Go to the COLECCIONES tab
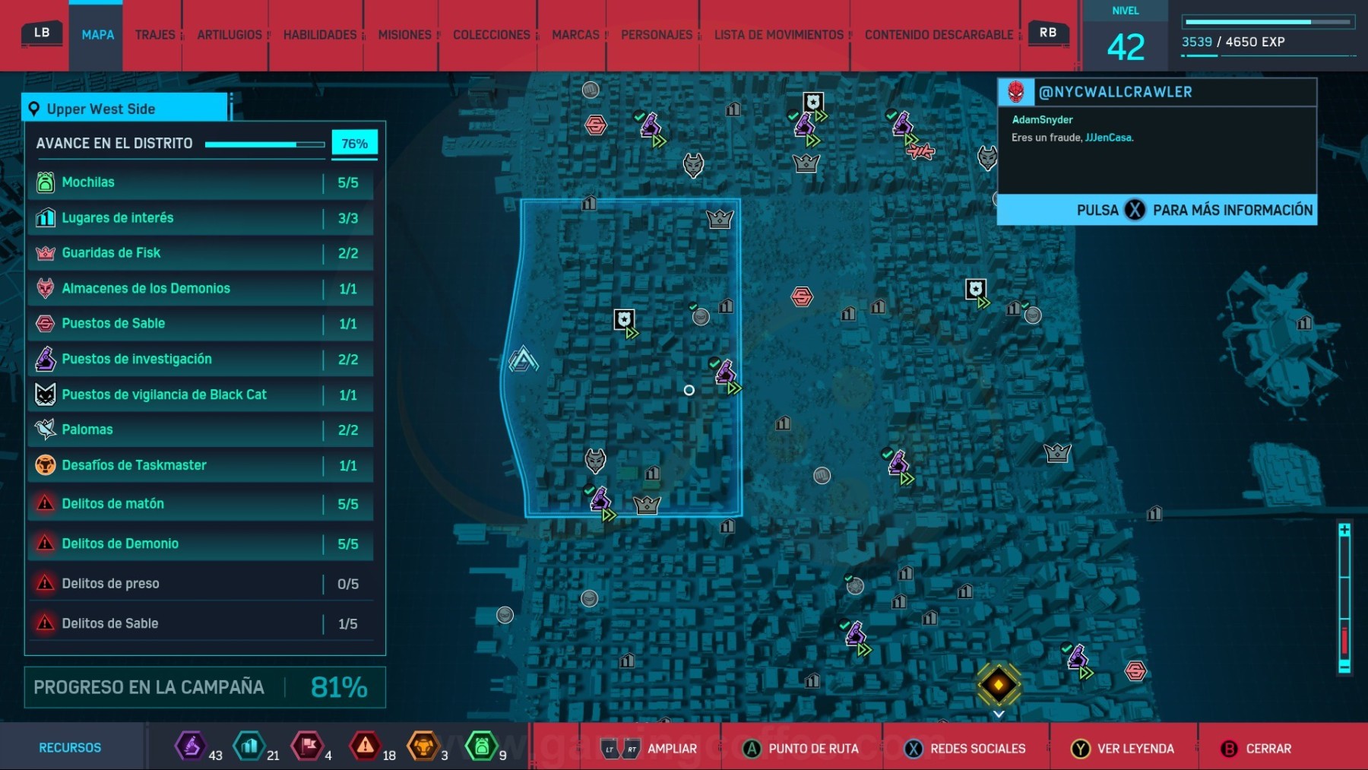The width and height of the screenshot is (1368, 770). click(x=492, y=35)
